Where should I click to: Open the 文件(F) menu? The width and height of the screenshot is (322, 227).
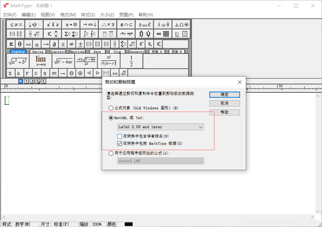(10, 15)
